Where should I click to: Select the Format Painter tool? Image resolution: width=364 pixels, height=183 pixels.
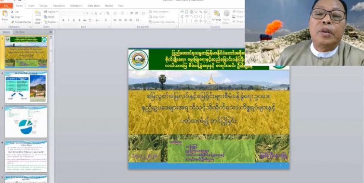coord(22,22)
